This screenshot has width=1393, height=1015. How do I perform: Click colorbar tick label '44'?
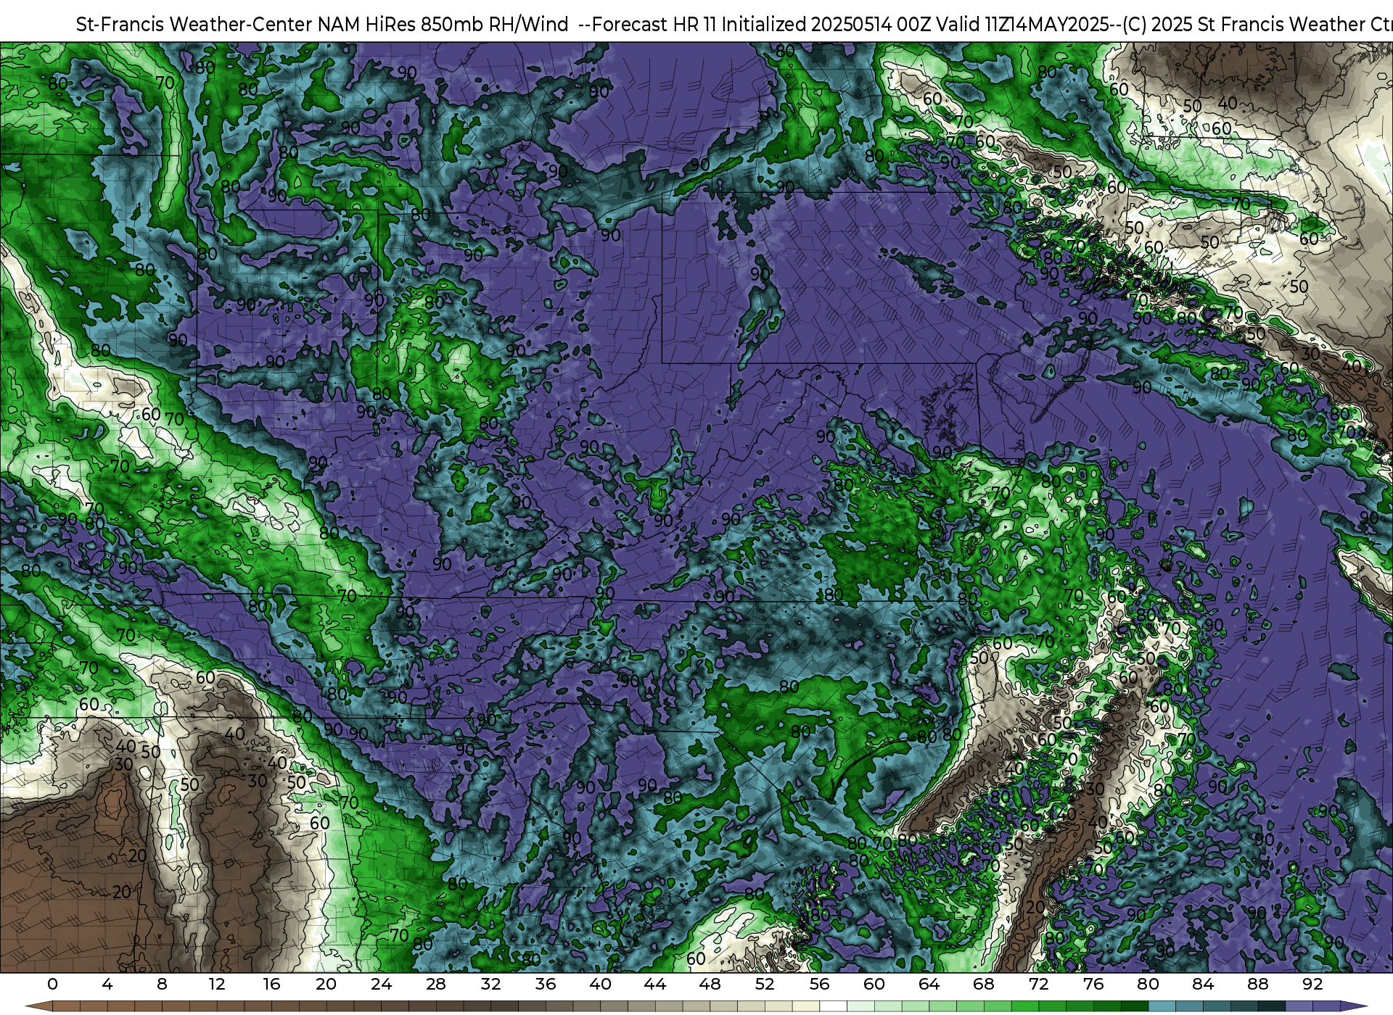pos(655,985)
